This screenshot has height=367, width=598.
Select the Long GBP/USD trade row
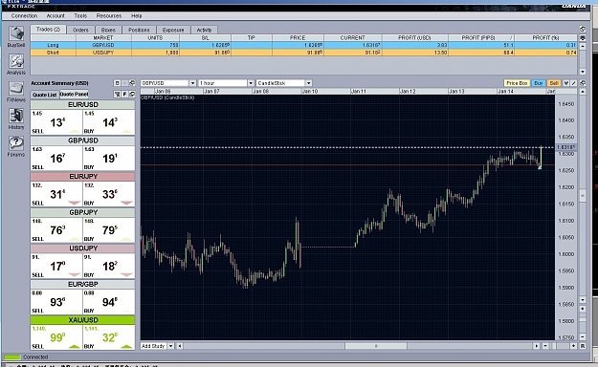303,45
